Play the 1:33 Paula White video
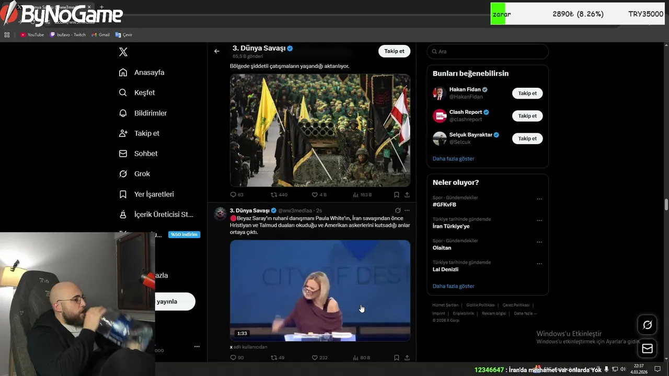 [x=320, y=290]
